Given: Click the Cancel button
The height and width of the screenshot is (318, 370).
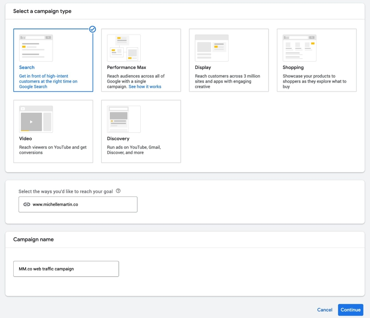Looking at the screenshot, I should click(x=325, y=310).
